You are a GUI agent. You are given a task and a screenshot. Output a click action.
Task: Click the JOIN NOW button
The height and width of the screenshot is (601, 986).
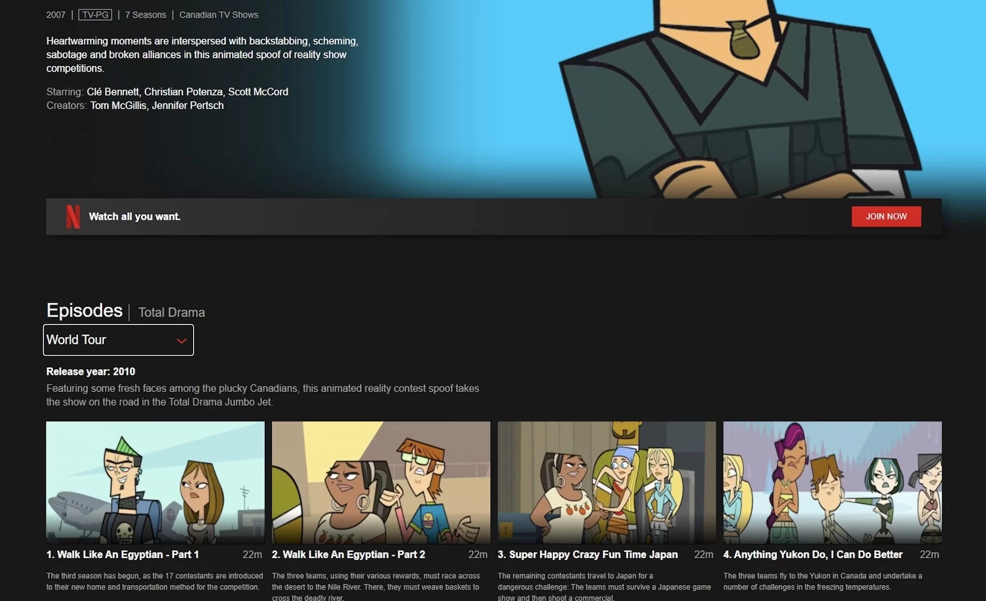tap(886, 217)
